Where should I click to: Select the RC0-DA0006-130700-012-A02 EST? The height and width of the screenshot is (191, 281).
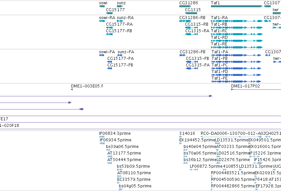coord(231,137)
